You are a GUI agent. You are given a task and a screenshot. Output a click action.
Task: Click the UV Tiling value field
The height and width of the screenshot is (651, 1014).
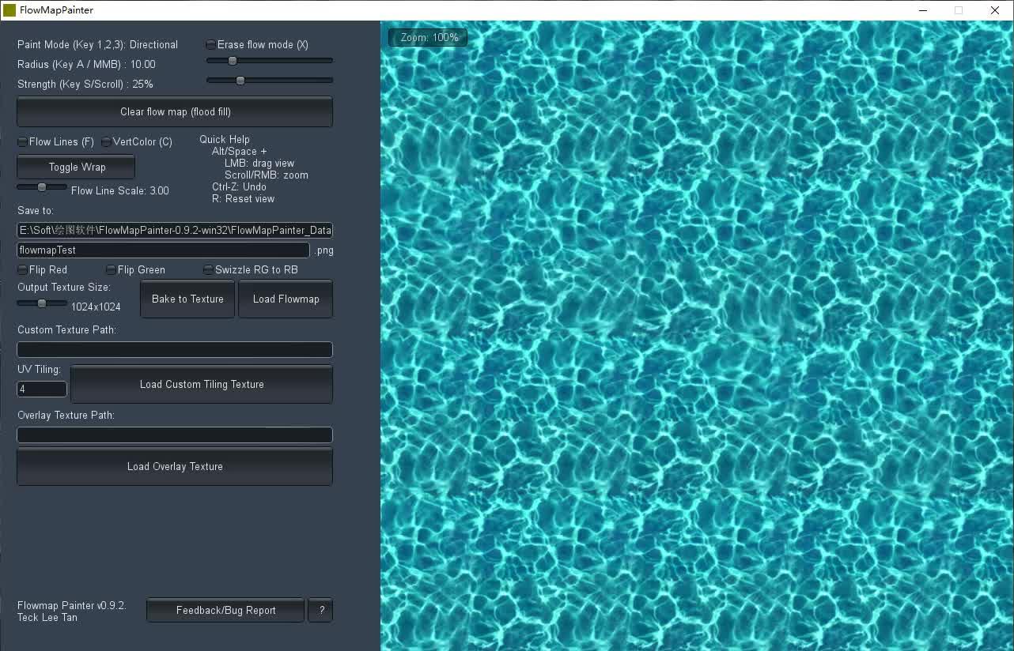point(42,389)
